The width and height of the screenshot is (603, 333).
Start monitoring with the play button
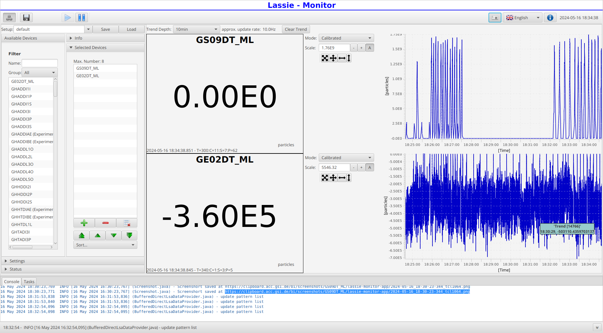(x=68, y=18)
